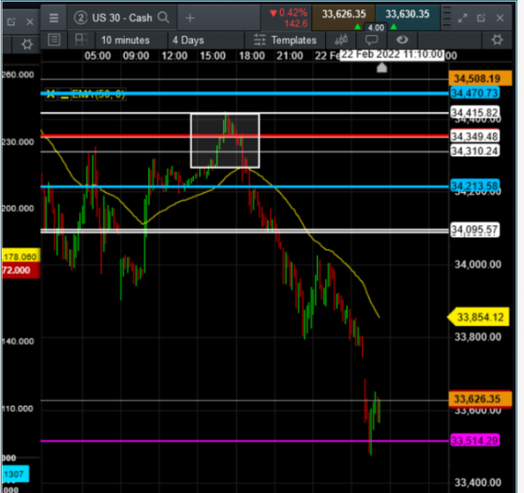Click the 33,800.00 price axis label
This screenshot has width=524, height=493.
click(478, 337)
